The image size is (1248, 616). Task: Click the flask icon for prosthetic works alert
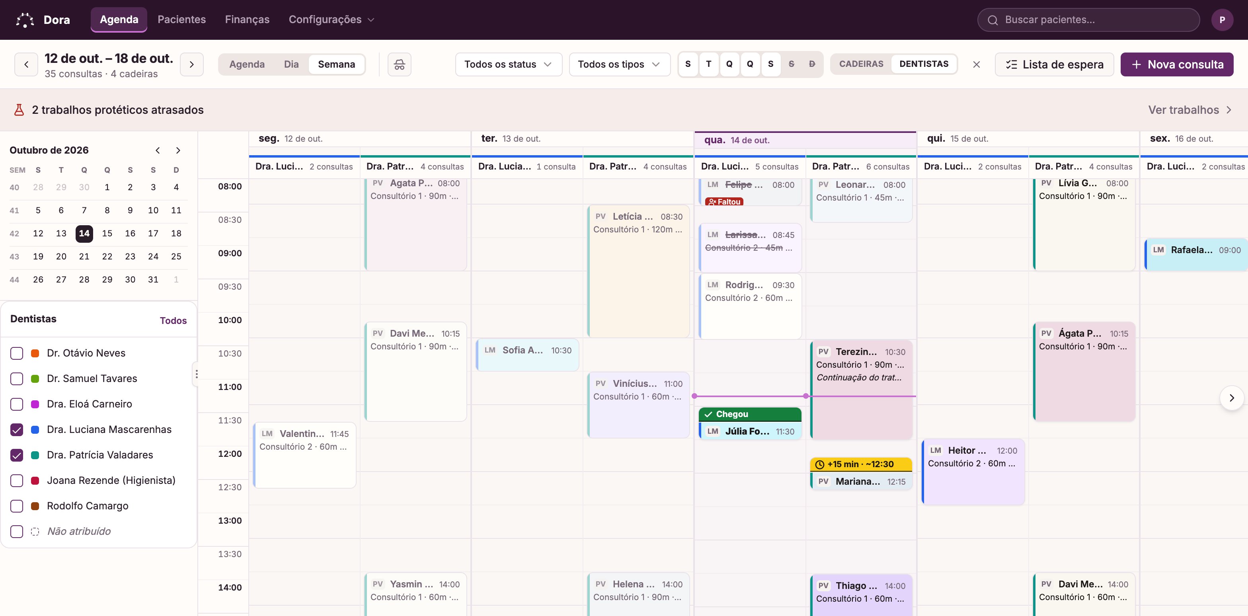click(19, 110)
